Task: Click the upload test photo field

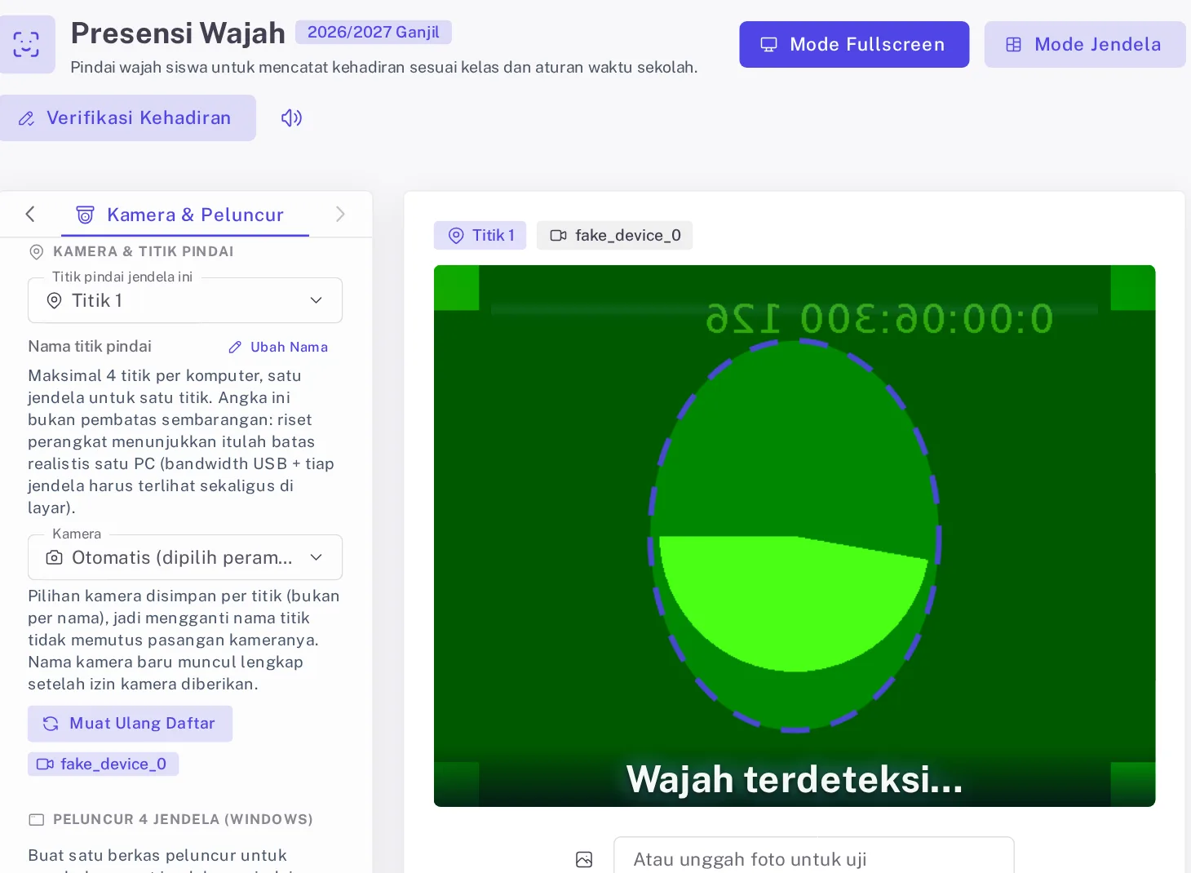Action: pos(813,855)
